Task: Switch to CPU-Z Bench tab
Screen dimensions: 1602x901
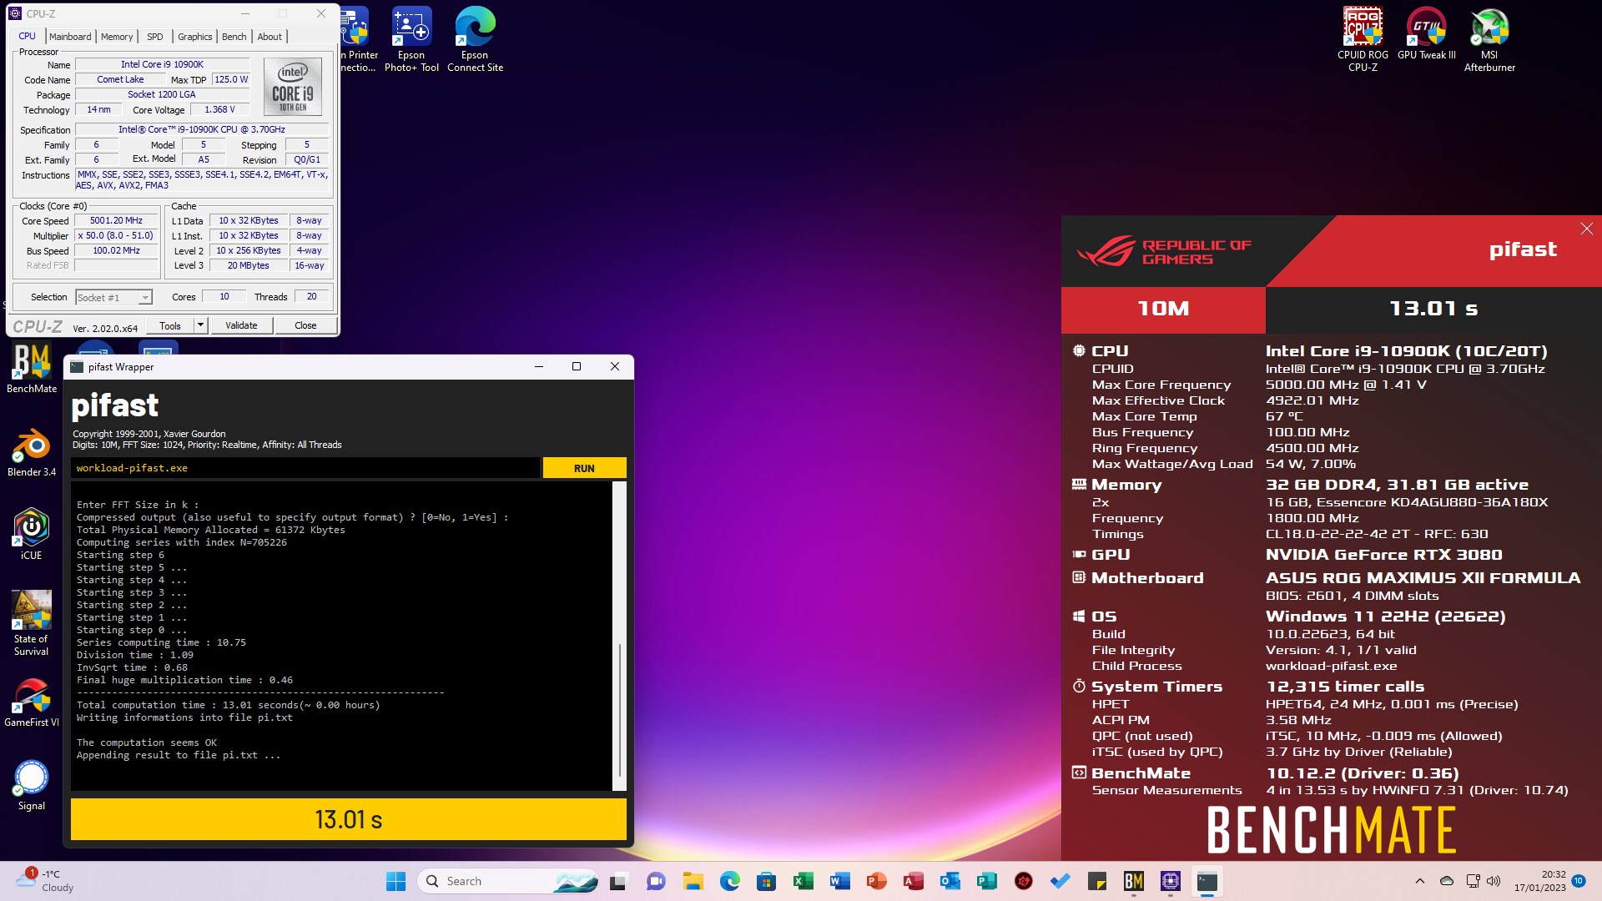Action: pyautogui.click(x=234, y=37)
